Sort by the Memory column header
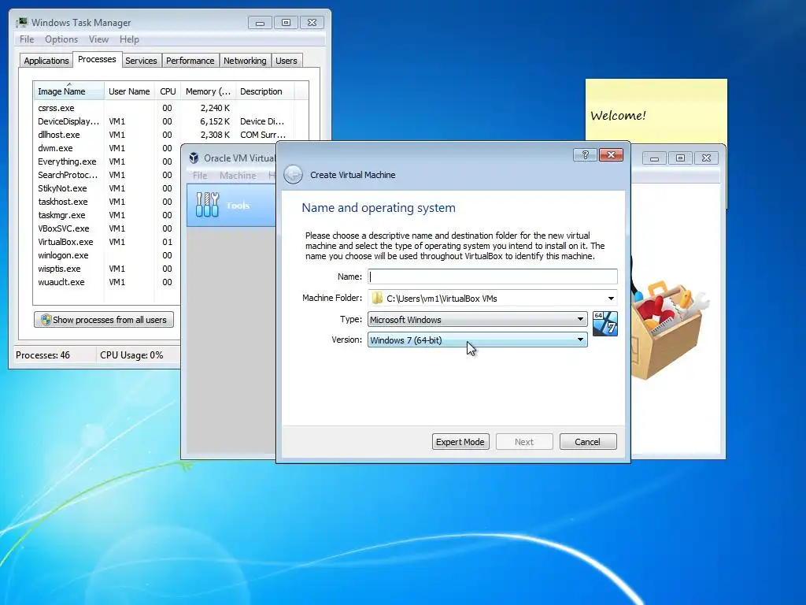The width and height of the screenshot is (806, 605). click(208, 91)
